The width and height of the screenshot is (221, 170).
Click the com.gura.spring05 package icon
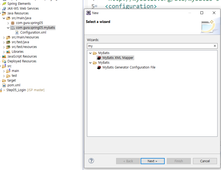coord(13,23)
